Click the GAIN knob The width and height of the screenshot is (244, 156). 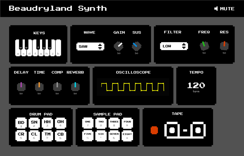click(119, 46)
